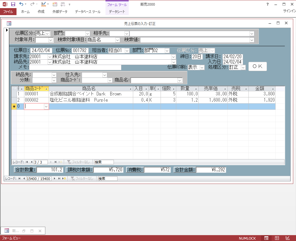Open the 検索対象項目 dropdown list

click(x=118, y=40)
